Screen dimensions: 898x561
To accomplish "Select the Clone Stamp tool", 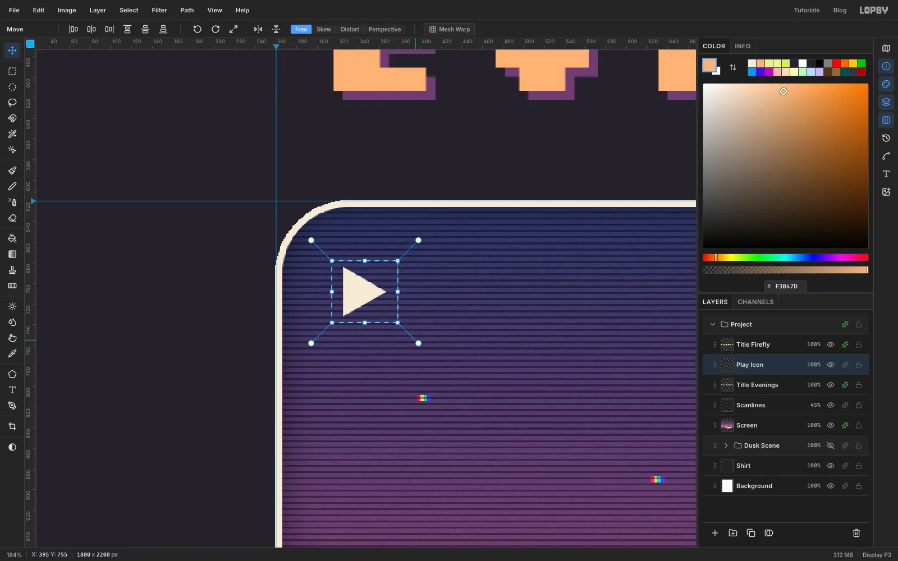I will tap(12, 270).
